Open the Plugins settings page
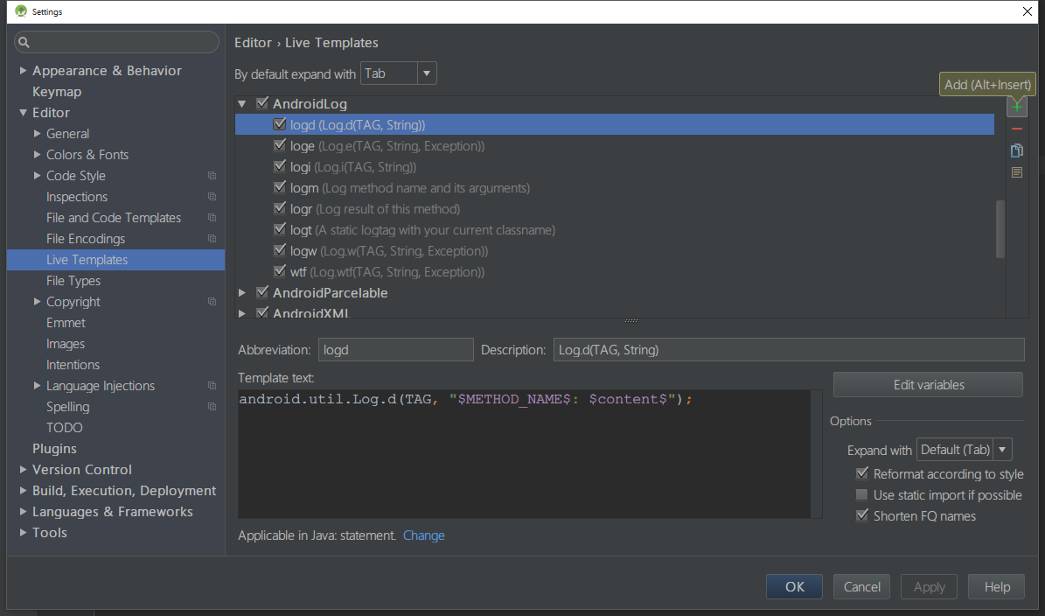The width and height of the screenshot is (1045, 616). pyautogui.click(x=54, y=449)
